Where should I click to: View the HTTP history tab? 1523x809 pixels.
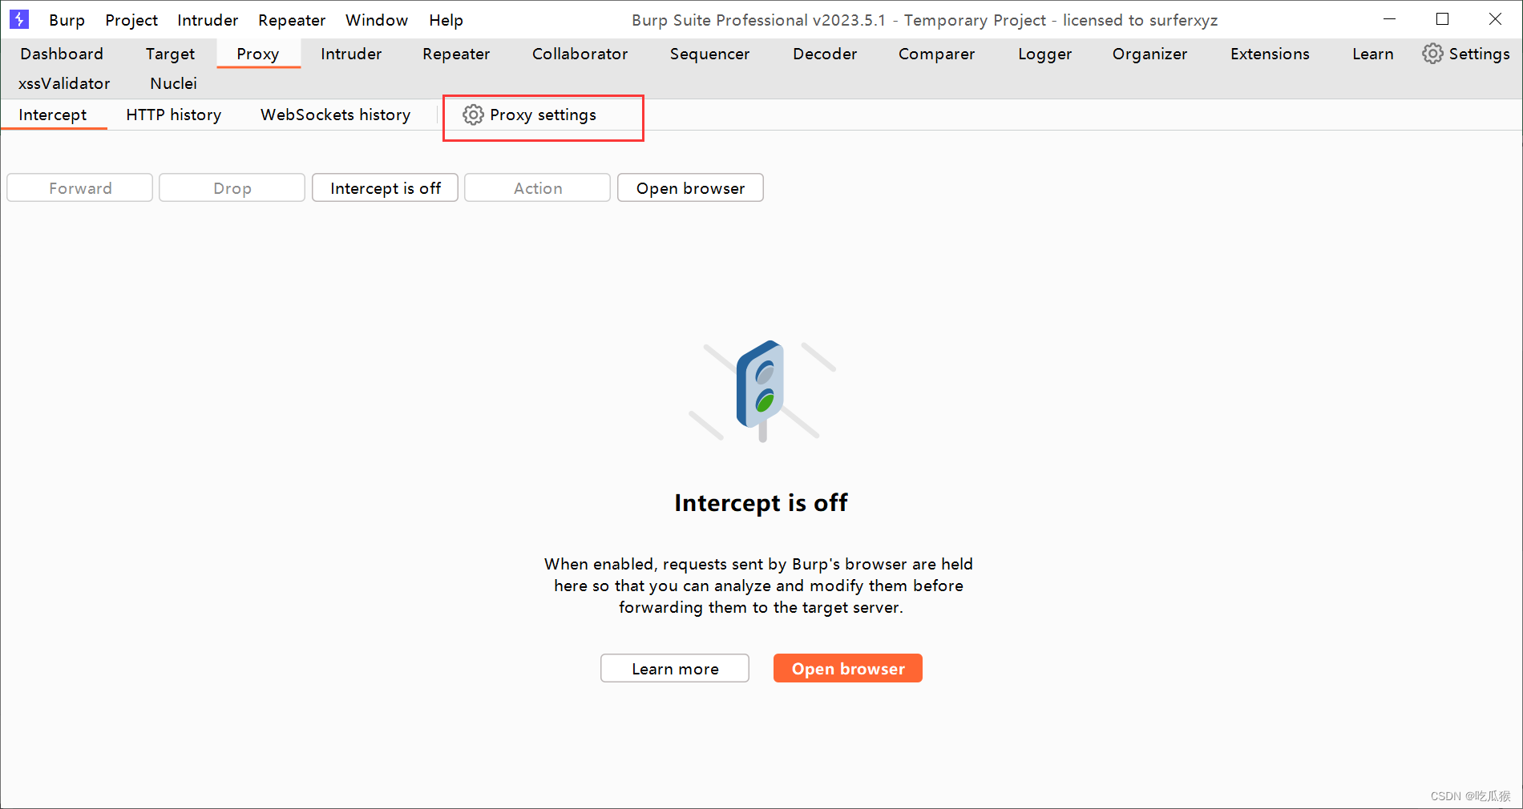coord(172,115)
